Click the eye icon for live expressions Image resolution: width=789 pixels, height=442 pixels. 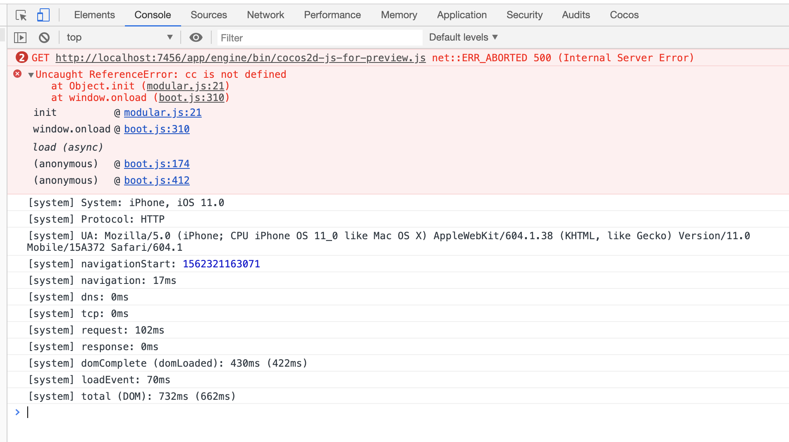pyautogui.click(x=196, y=38)
